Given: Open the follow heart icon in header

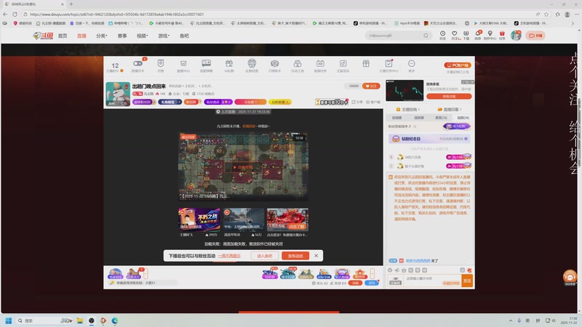Looking at the screenshot, I should coord(454,35).
